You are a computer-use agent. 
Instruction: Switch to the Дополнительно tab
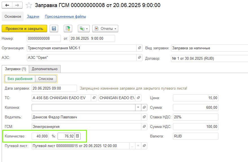coord(45,69)
